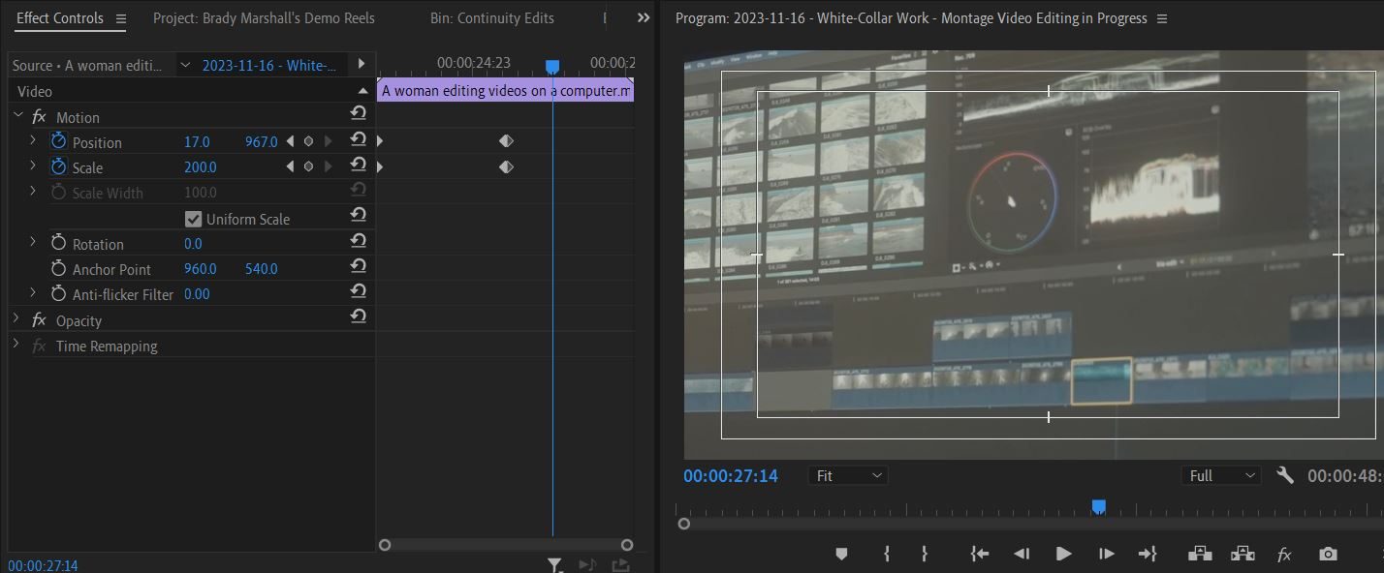Step back one frame
Image resolution: width=1384 pixels, height=573 pixels.
(x=1022, y=554)
